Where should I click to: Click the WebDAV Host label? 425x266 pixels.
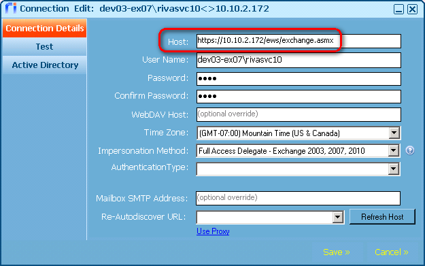point(160,115)
